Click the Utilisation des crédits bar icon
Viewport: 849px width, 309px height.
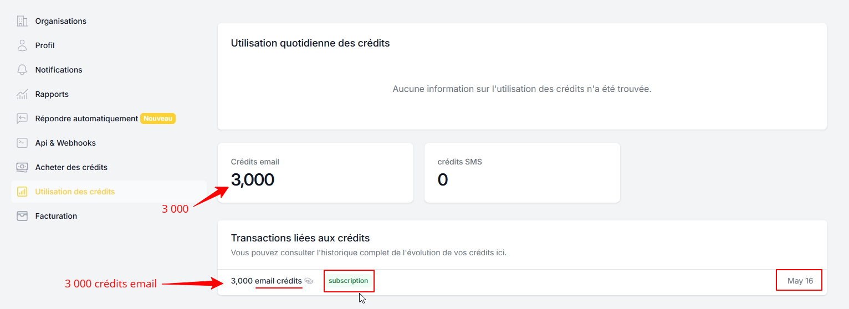pos(22,192)
